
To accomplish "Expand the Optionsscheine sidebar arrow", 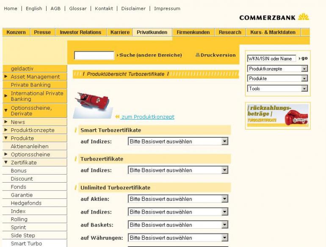I will [6, 154].
